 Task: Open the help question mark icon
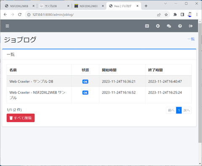point(180,26)
